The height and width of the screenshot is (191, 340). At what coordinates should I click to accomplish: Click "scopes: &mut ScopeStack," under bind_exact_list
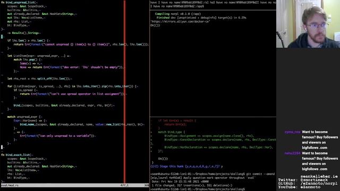[27, 159]
